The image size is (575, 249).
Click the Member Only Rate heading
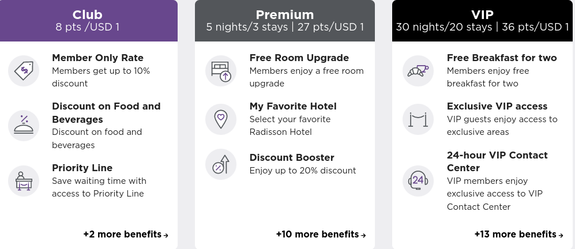coord(97,58)
